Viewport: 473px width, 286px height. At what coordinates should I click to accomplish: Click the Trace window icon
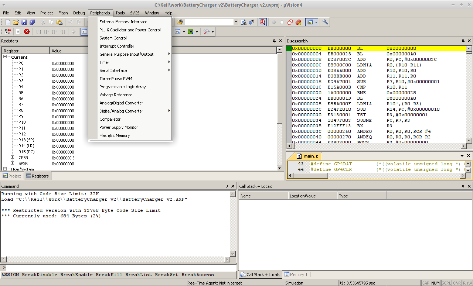pos(178,32)
